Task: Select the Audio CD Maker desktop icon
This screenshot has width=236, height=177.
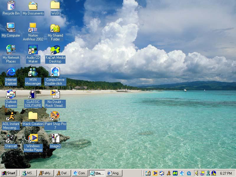Action: click(x=33, y=50)
